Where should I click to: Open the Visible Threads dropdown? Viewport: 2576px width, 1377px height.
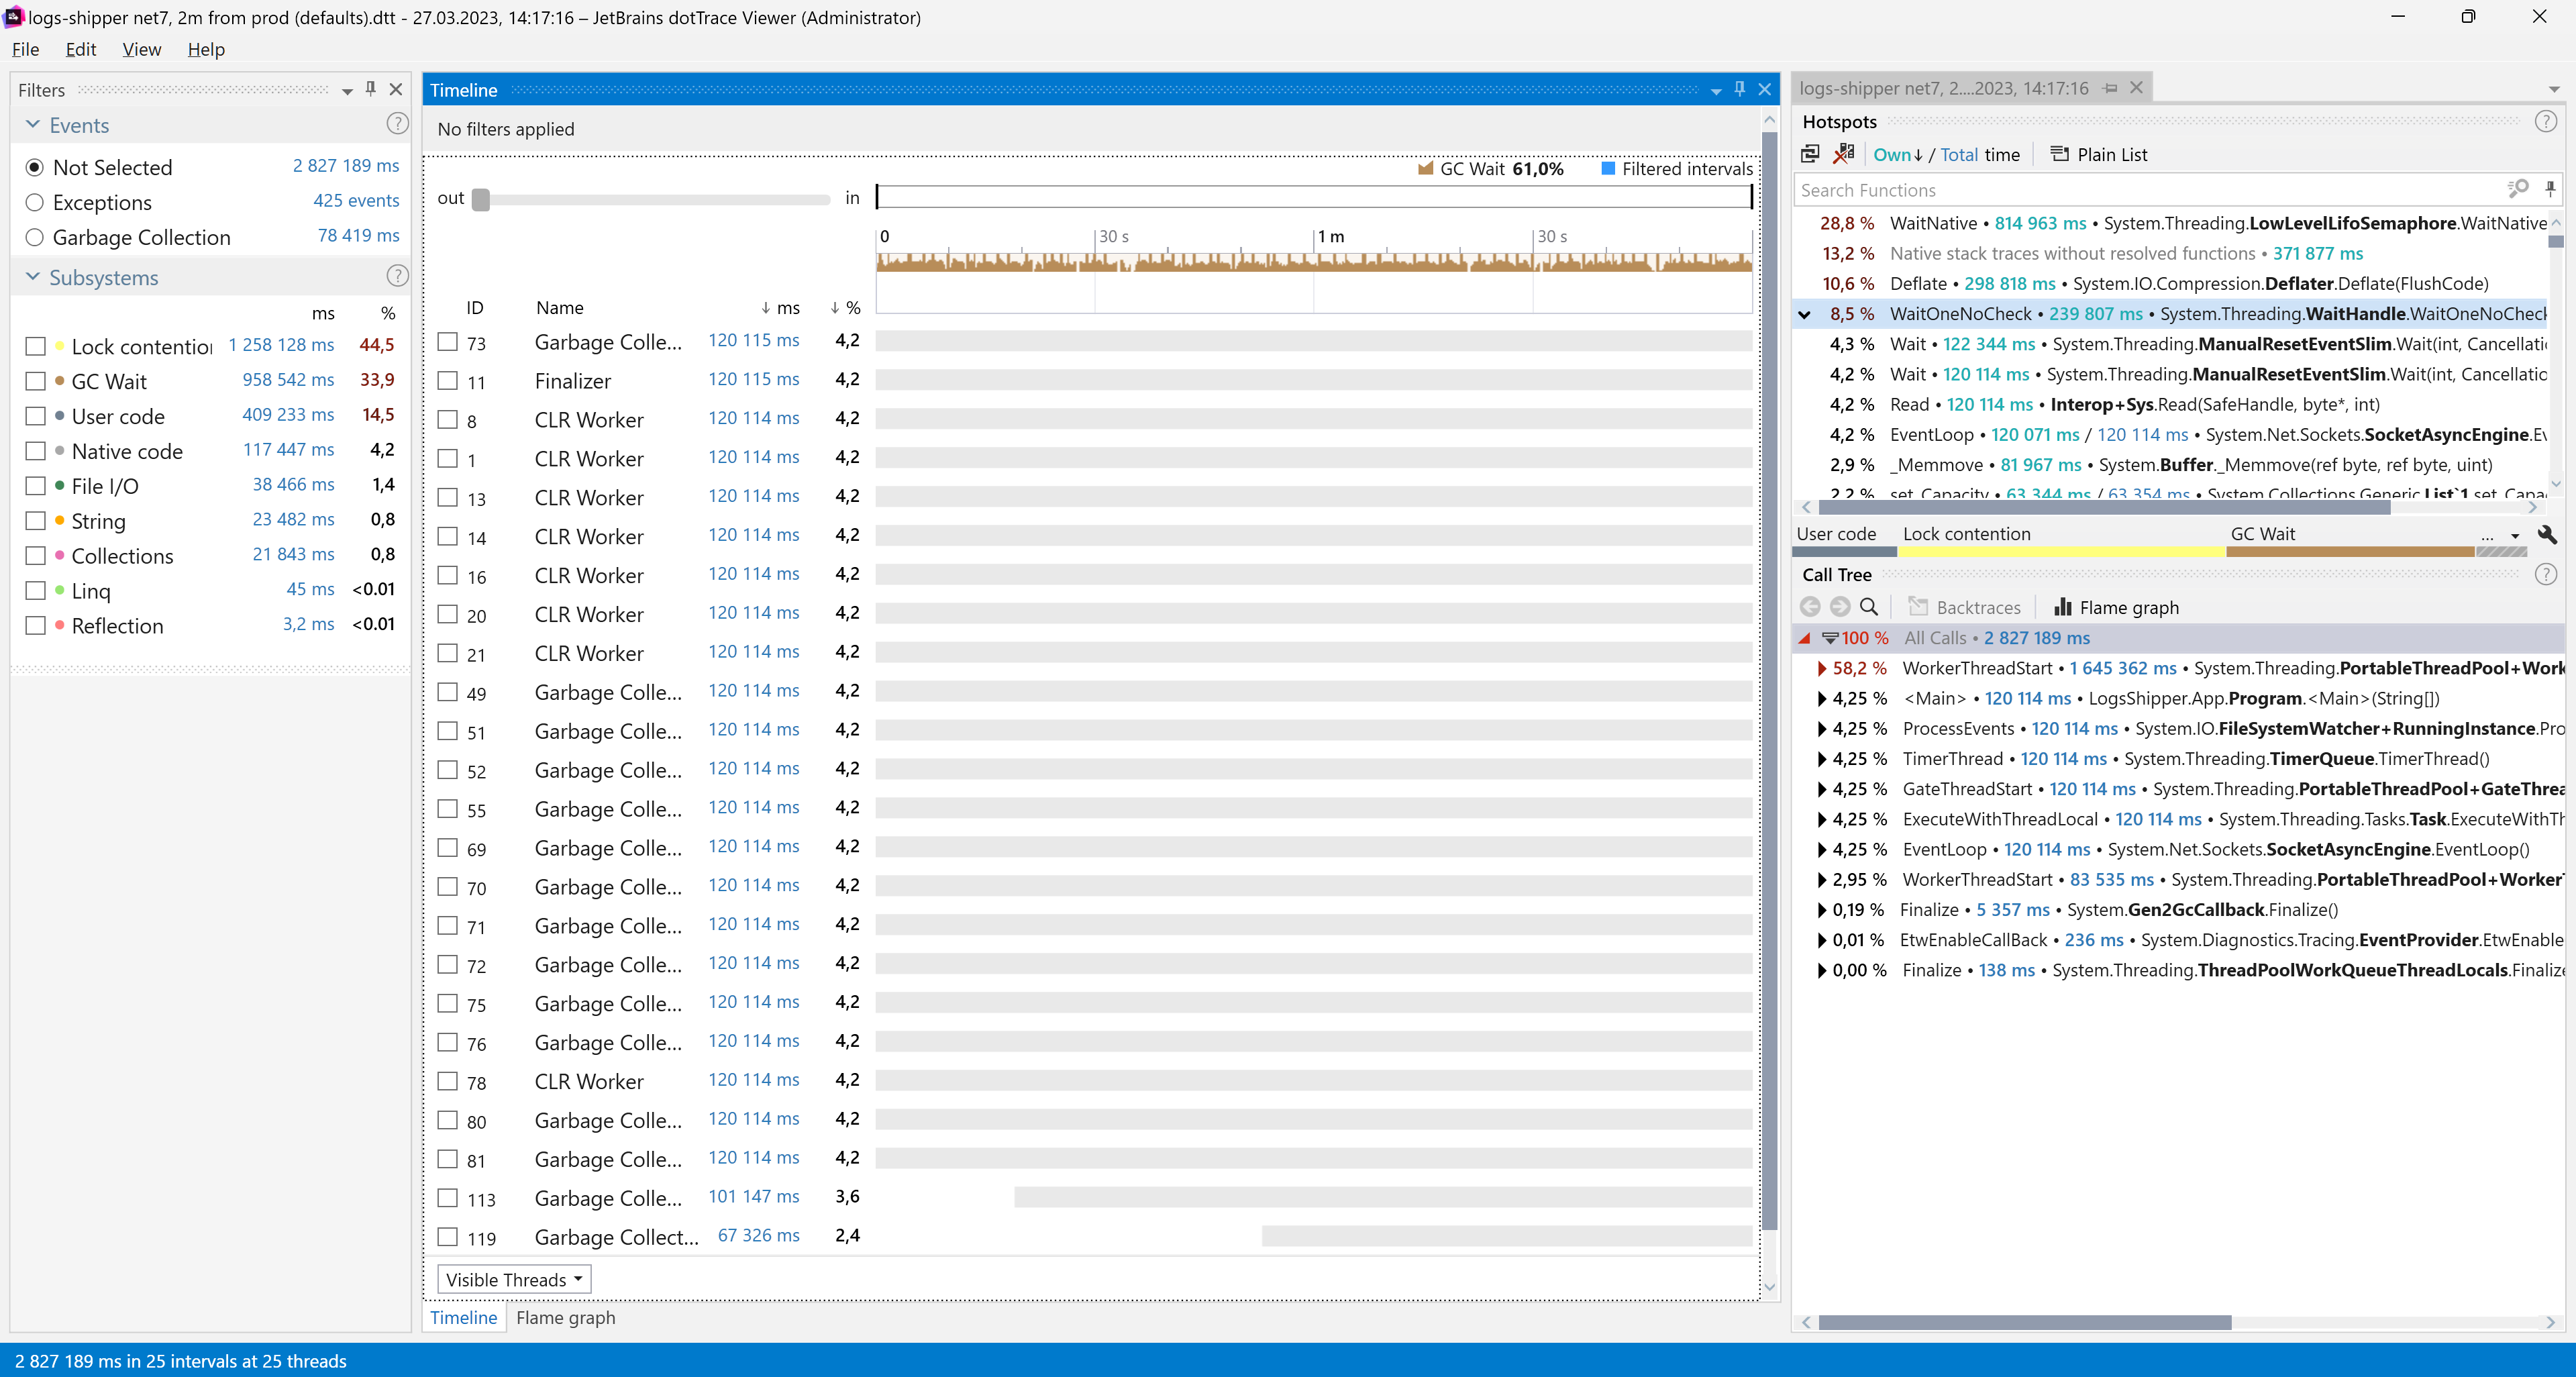tap(513, 1279)
